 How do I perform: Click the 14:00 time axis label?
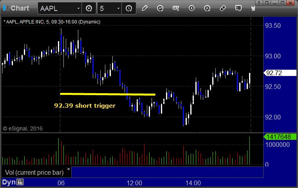[193, 183]
